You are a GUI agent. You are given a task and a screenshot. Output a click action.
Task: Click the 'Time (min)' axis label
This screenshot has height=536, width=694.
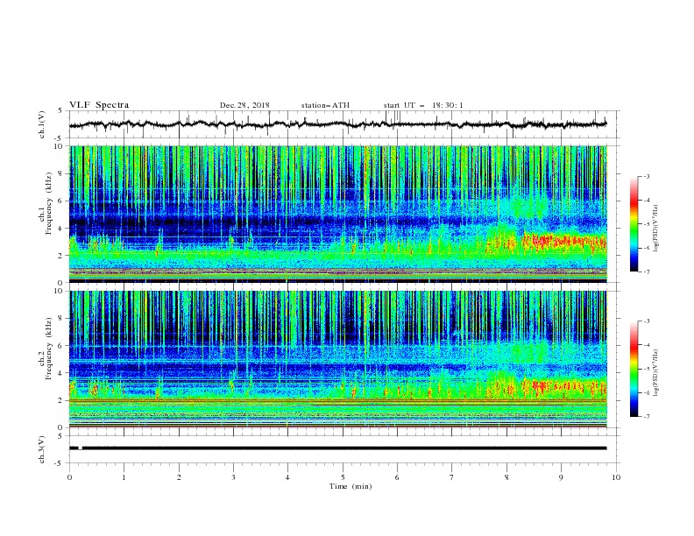(351, 486)
